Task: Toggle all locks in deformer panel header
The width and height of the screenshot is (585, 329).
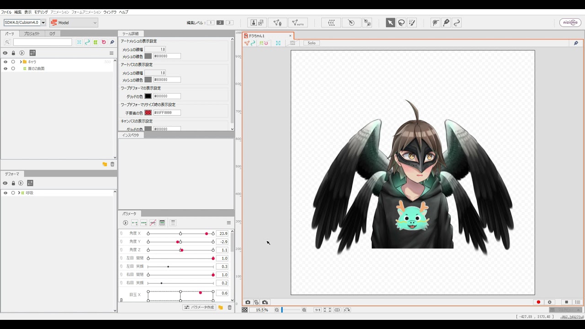Action: pos(13,183)
